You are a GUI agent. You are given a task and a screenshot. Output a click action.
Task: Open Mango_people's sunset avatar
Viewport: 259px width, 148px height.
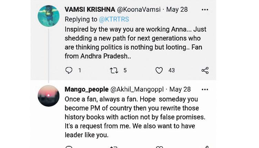[48, 96]
